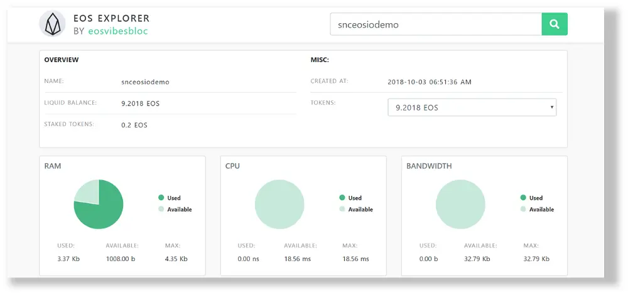The width and height of the screenshot is (628, 295).
Task: Click the LIQUID BALANCE: label
Action: (x=70, y=103)
